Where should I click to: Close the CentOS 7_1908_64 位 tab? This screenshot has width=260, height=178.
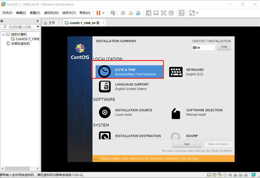click(x=103, y=23)
